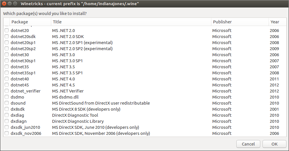Click the 'DirectX Diagnostic Library' title
This screenshot has height=151, width=289.
coord(78,121)
